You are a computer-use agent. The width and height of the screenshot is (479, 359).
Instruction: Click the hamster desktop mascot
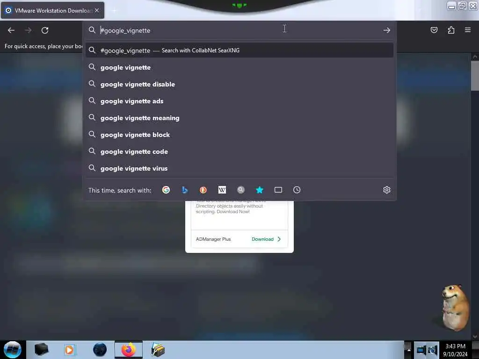point(455,308)
